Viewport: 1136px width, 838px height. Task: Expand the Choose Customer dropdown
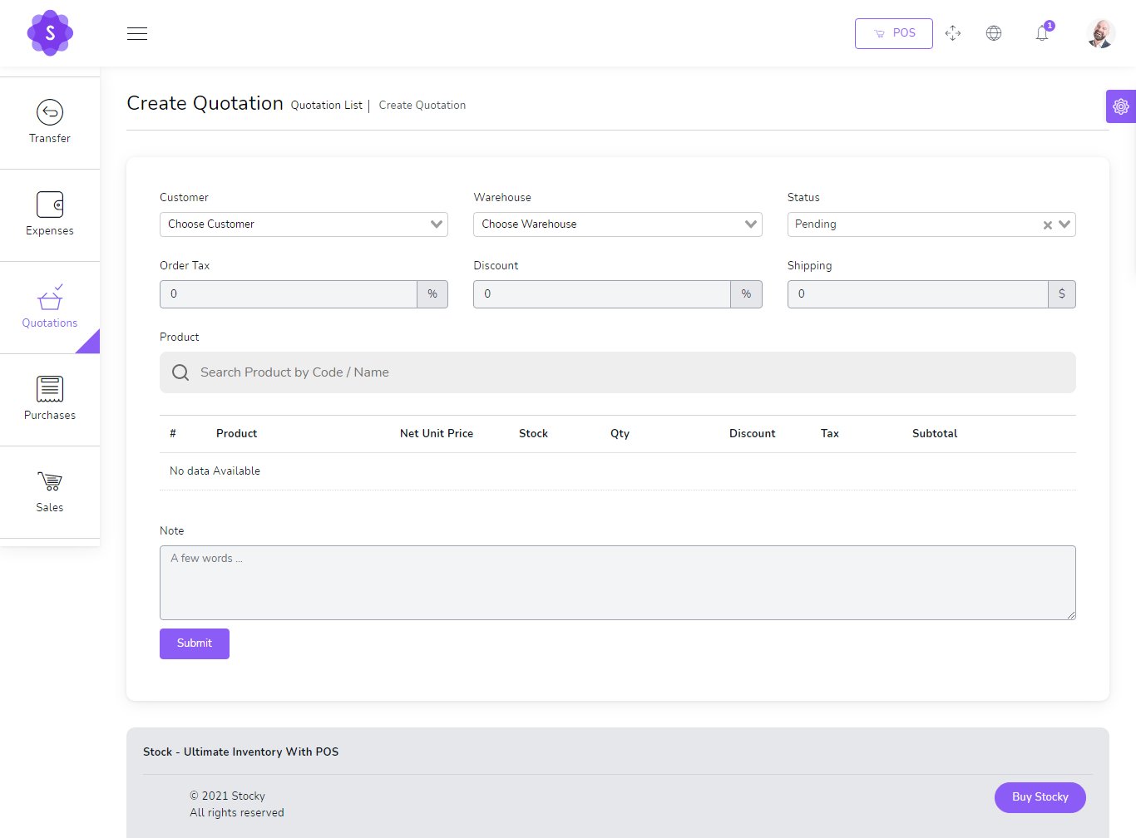pos(304,224)
